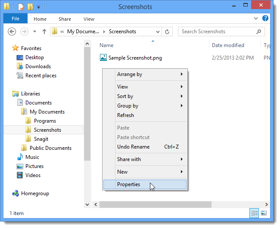Switch to the Share ribbon tab

65,19
